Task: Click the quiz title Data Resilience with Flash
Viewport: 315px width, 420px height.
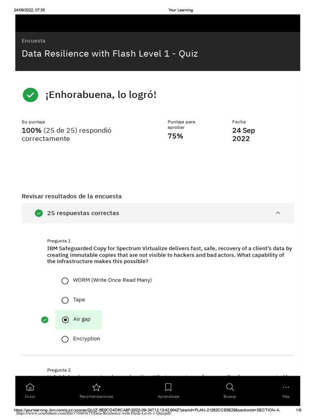Action: click(110, 54)
